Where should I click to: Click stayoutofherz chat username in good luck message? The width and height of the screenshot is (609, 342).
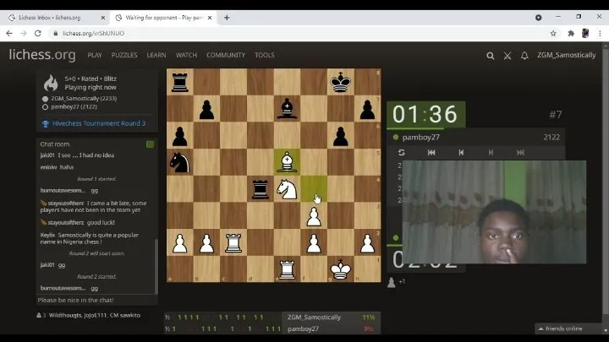pyautogui.click(x=66, y=223)
